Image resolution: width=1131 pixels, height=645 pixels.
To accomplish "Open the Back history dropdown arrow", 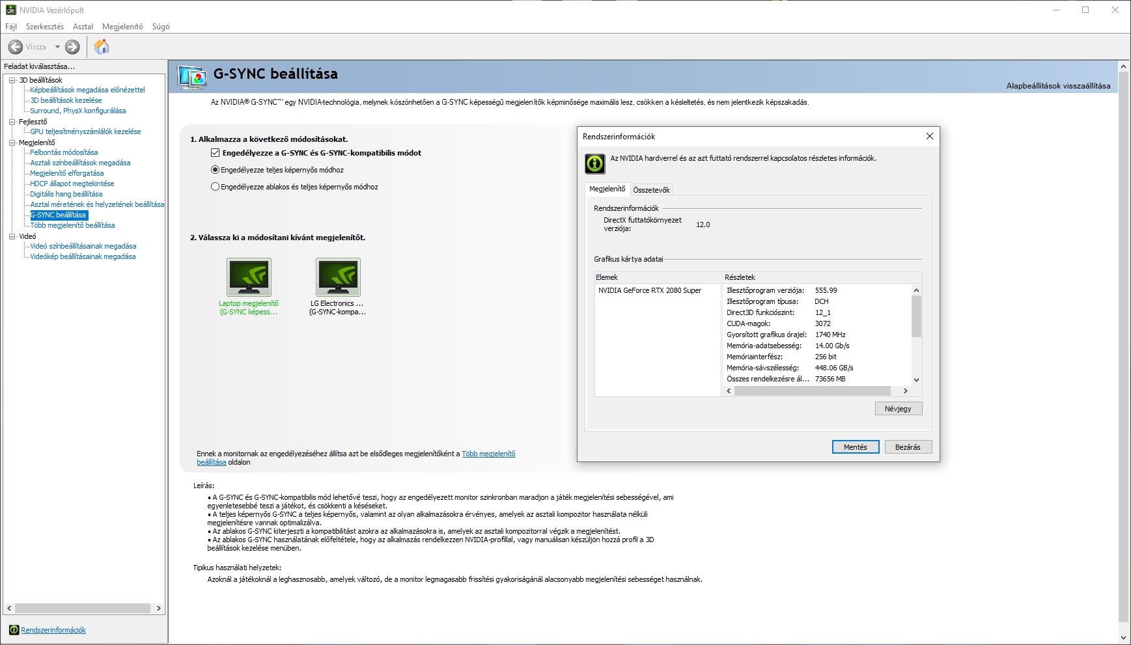I will (57, 47).
